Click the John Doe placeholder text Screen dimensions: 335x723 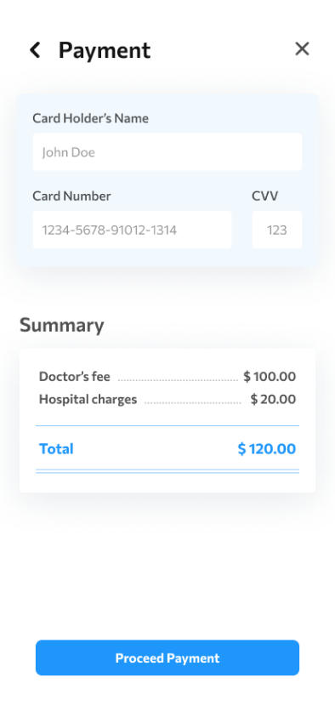pos(68,152)
